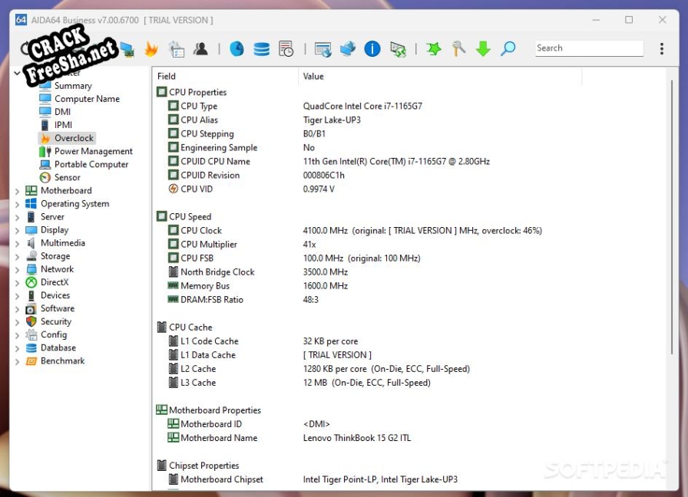Viewport: 688px width, 497px height.
Task: Click the user silhouette icon in the toolbar
Action: [x=200, y=49]
